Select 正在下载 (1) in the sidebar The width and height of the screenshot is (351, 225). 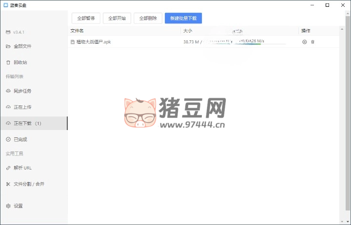tap(27, 123)
